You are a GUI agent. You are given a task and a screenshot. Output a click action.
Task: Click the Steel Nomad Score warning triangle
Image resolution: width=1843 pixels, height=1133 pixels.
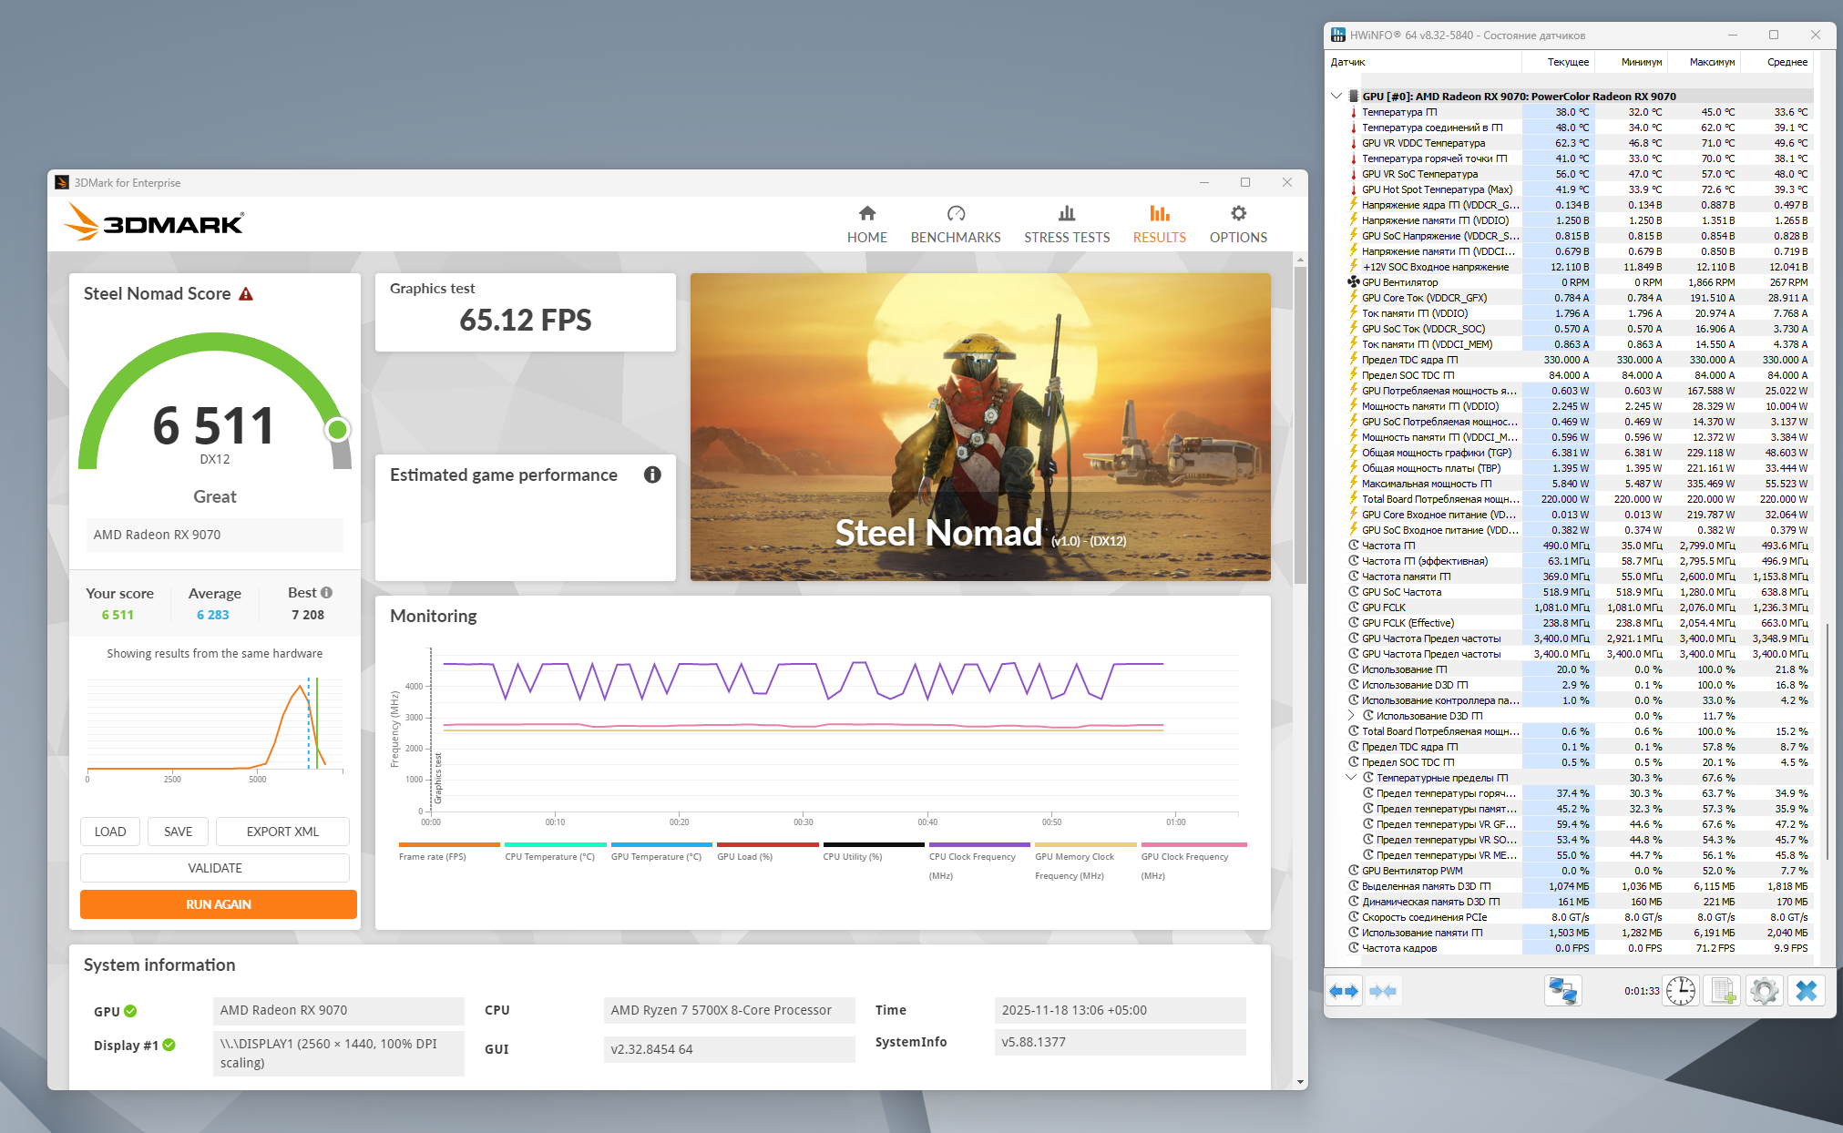(246, 294)
